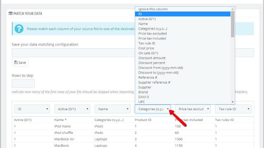Open the Tax rule ID column dropdown
The image size is (264, 148).
coord(233,109)
